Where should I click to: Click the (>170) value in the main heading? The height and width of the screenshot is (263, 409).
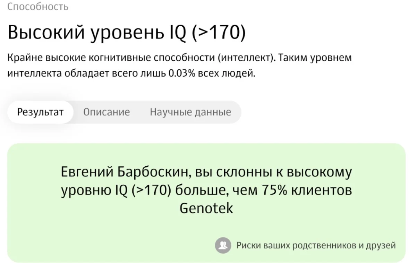[219, 32]
